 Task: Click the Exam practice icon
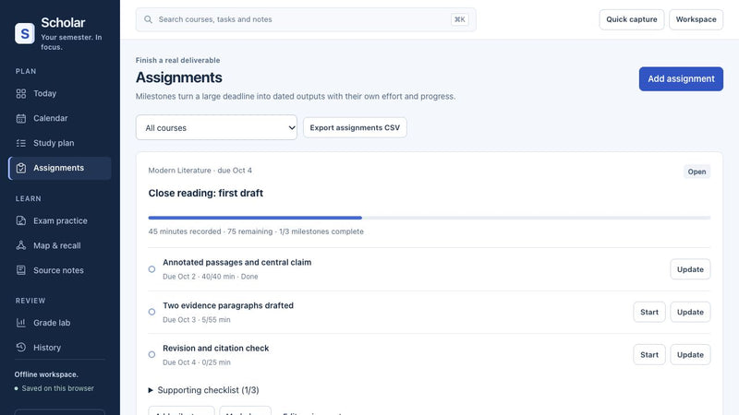click(20, 220)
